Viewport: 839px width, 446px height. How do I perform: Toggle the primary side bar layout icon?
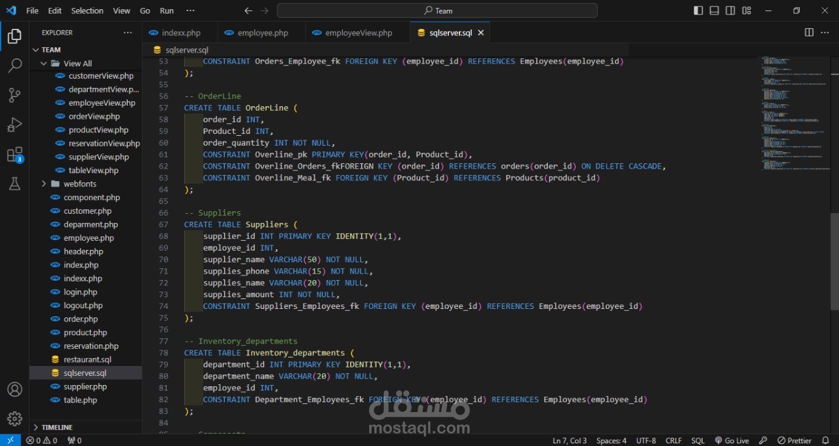click(698, 10)
